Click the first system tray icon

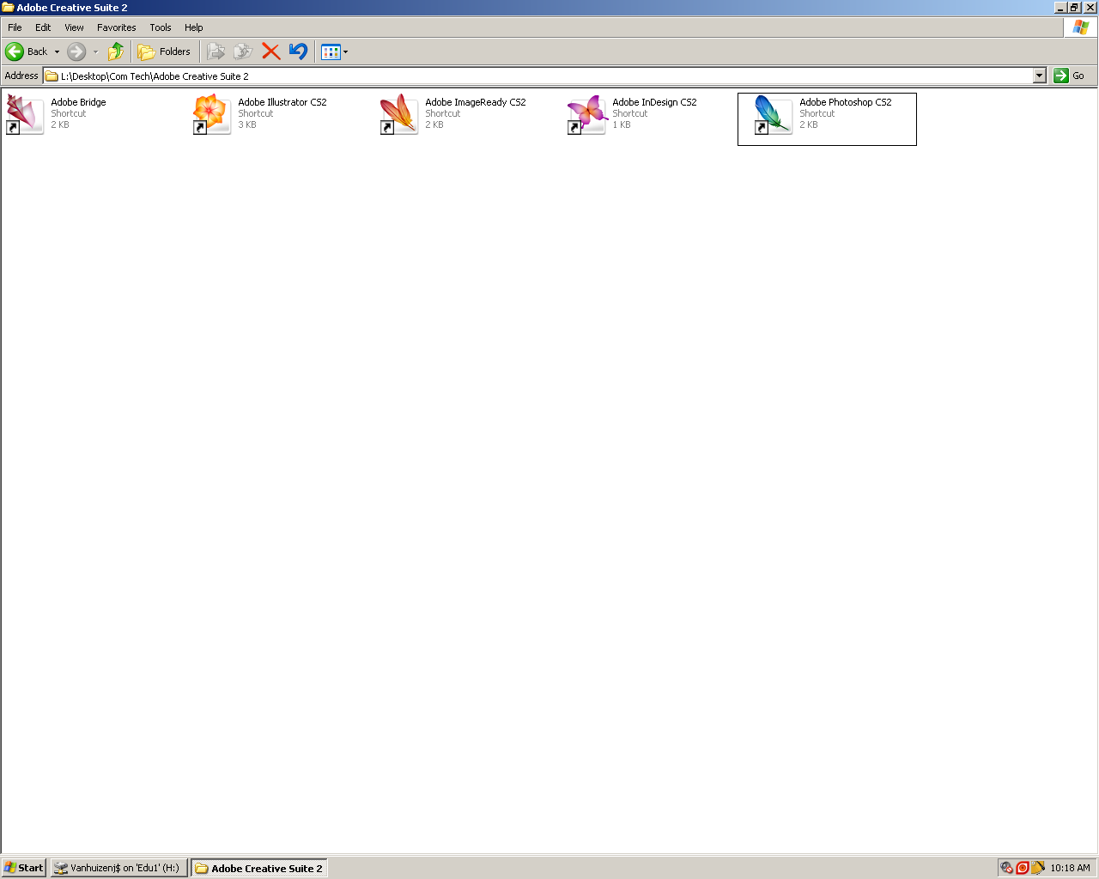point(1007,868)
